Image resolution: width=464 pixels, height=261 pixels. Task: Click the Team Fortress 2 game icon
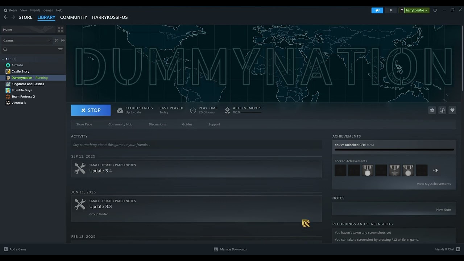point(8,96)
